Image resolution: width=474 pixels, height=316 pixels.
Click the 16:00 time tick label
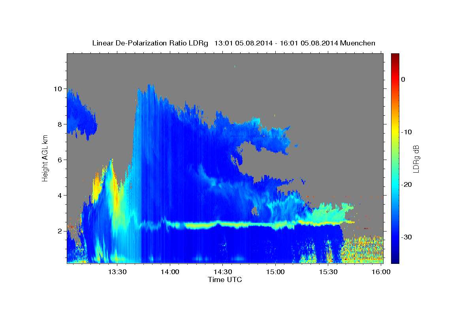(x=381, y=272)
